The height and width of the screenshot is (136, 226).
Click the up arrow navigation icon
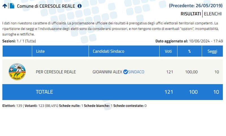coord(5,6)
